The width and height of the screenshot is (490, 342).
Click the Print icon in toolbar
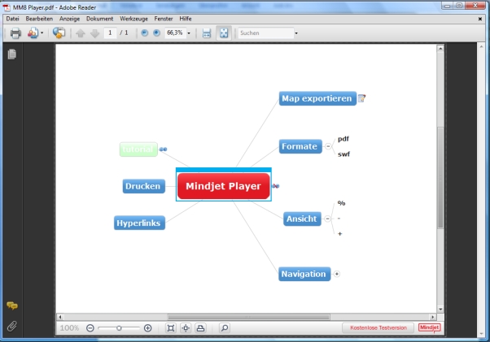point(15,33)
